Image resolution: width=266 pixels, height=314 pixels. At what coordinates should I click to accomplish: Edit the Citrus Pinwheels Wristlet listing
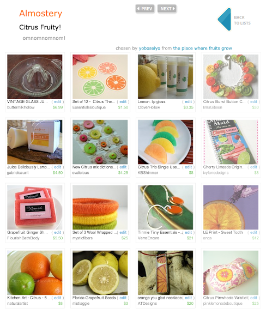253,298
